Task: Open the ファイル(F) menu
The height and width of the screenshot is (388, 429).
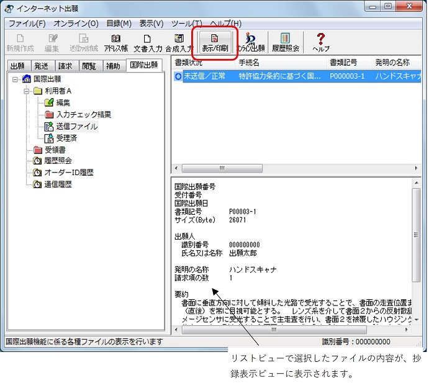Action: coord(27,23)
